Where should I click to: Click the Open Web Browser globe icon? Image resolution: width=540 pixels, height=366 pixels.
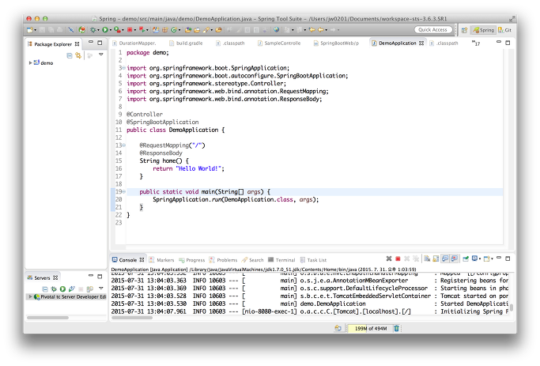pyautogui.click(x=276, y=30)
